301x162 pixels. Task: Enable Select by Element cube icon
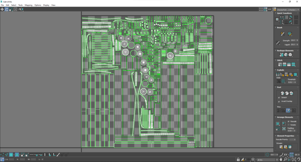pos(17,155)
